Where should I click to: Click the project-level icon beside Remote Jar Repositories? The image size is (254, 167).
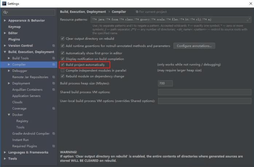(x=54, y=77)
